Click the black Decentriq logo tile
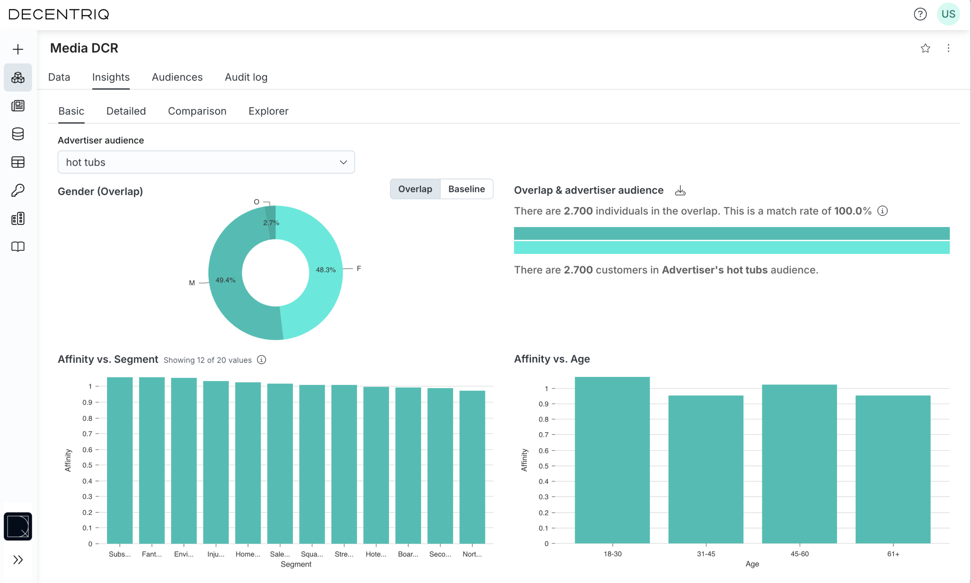Image resolution: width=971 pixels, height=583 pixels. [x=18, y=526]
